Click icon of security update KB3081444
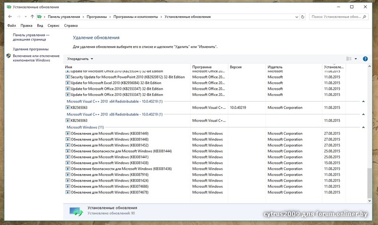Image resolution: width=378 pixels, height=225 pixels. [68, 151]
